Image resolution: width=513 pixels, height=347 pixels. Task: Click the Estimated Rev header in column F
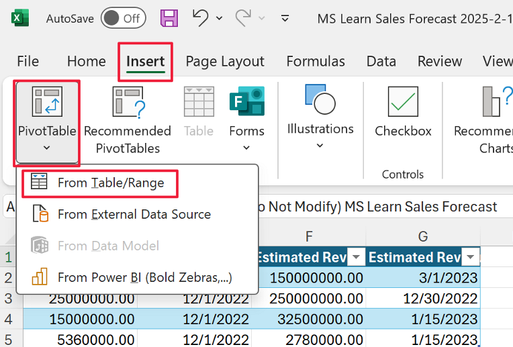(x=303, y=257)
